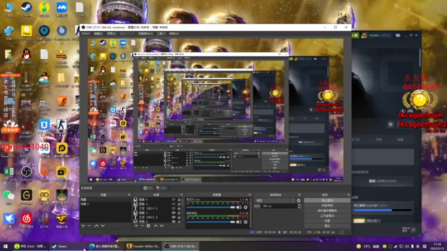Move scene down with arrow icon
The height and width of the screenshot is (251, 447).
(x=103, y=226)
